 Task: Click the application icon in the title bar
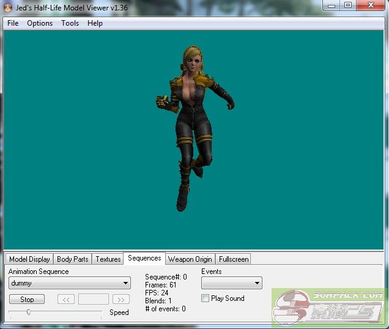coord(7,8)
